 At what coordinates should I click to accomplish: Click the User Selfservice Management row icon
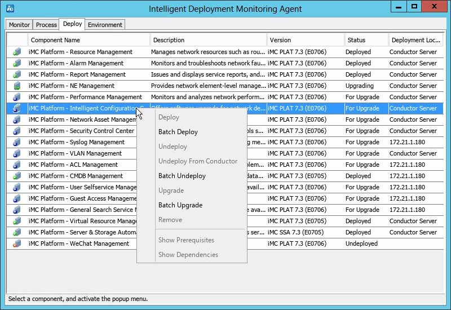tap(17, 187)
